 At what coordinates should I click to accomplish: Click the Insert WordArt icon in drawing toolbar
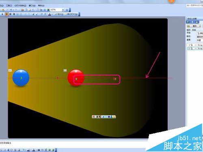tap(8, 150)
